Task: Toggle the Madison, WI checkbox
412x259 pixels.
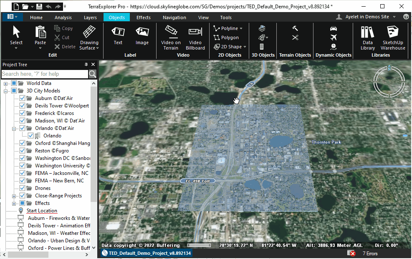Action: tap(23, 121)
